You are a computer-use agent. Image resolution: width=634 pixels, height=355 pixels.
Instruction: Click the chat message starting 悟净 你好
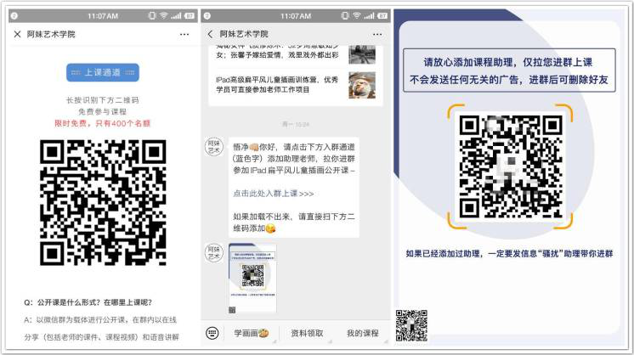294,188
